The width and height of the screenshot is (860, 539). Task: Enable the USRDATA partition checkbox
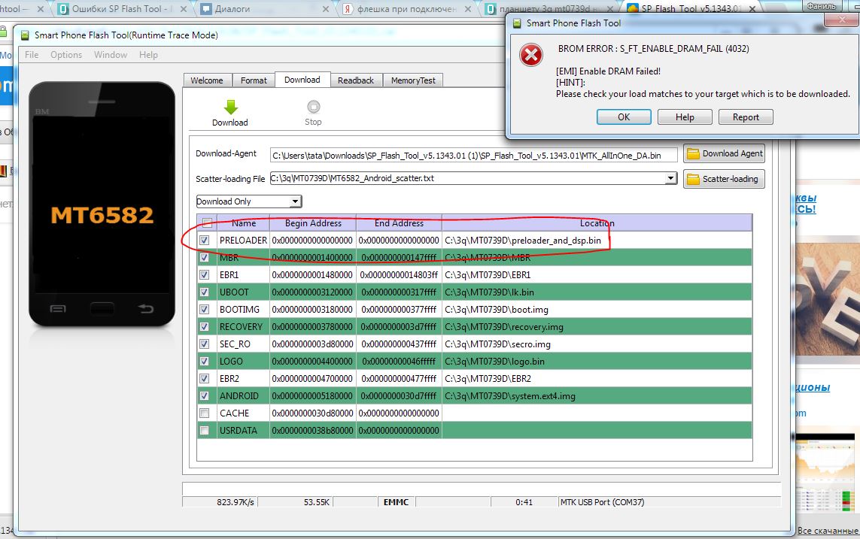pyautogui.click(x=205, y=430)
